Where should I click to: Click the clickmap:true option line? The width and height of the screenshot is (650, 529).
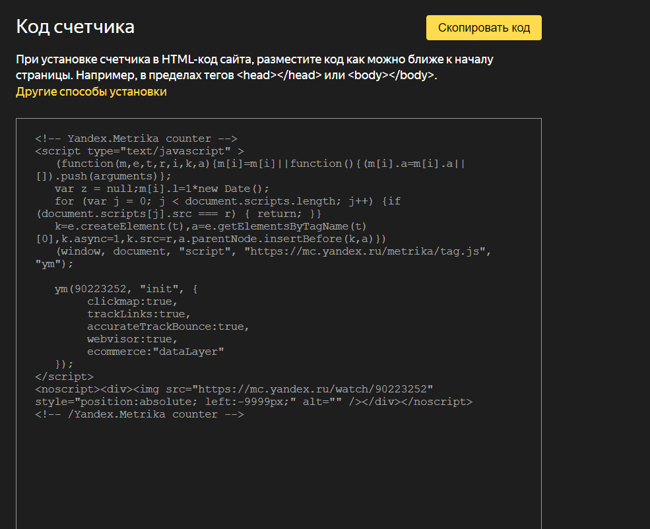click(132, 301)
